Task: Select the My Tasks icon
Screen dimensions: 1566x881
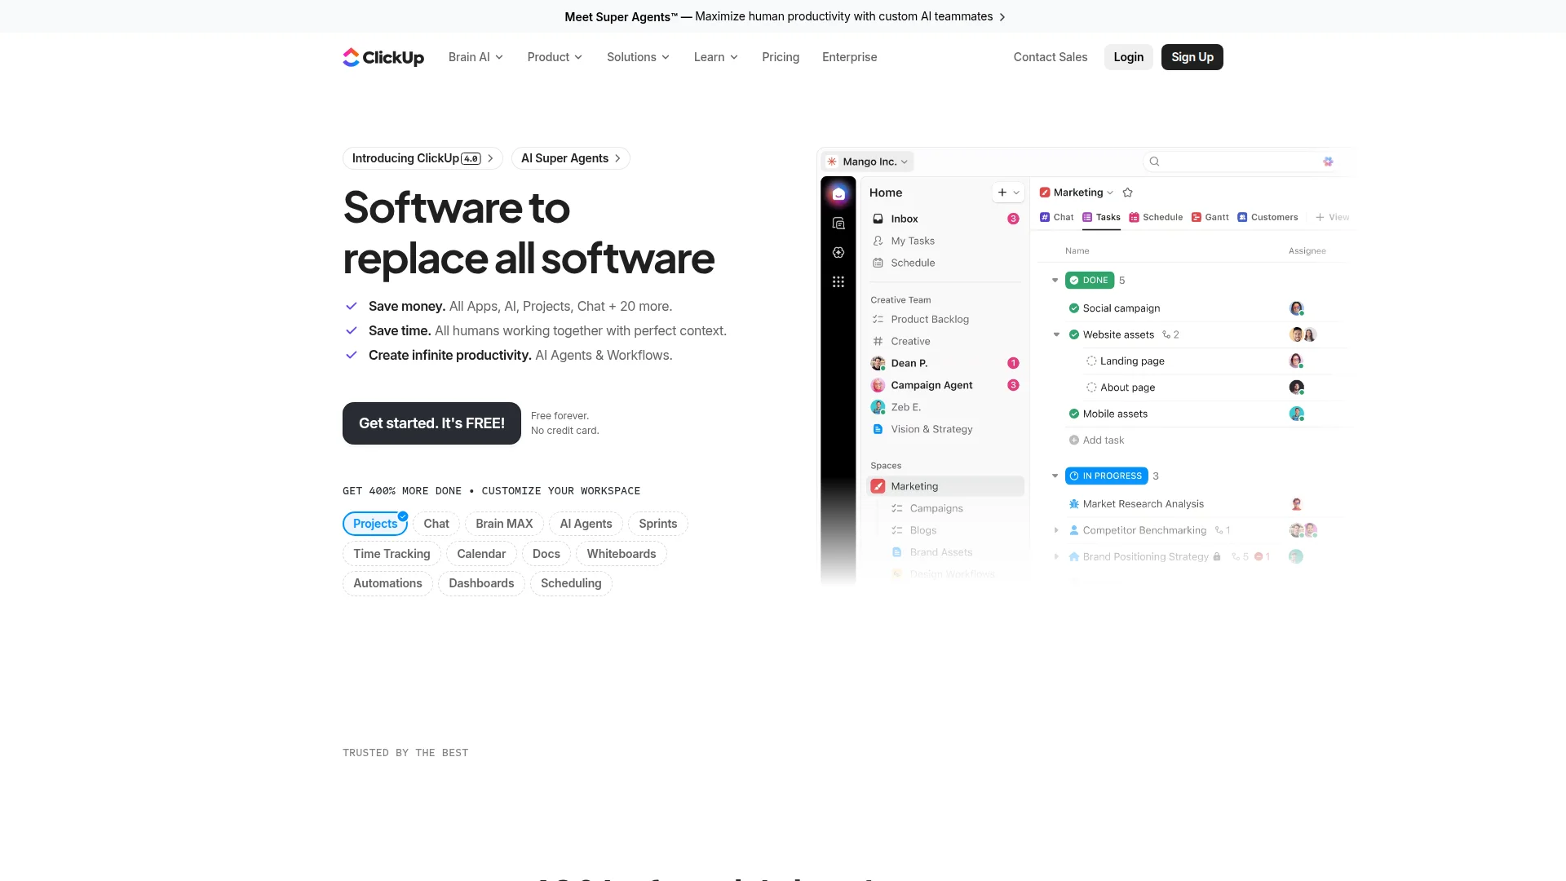Action: [878, 241]
